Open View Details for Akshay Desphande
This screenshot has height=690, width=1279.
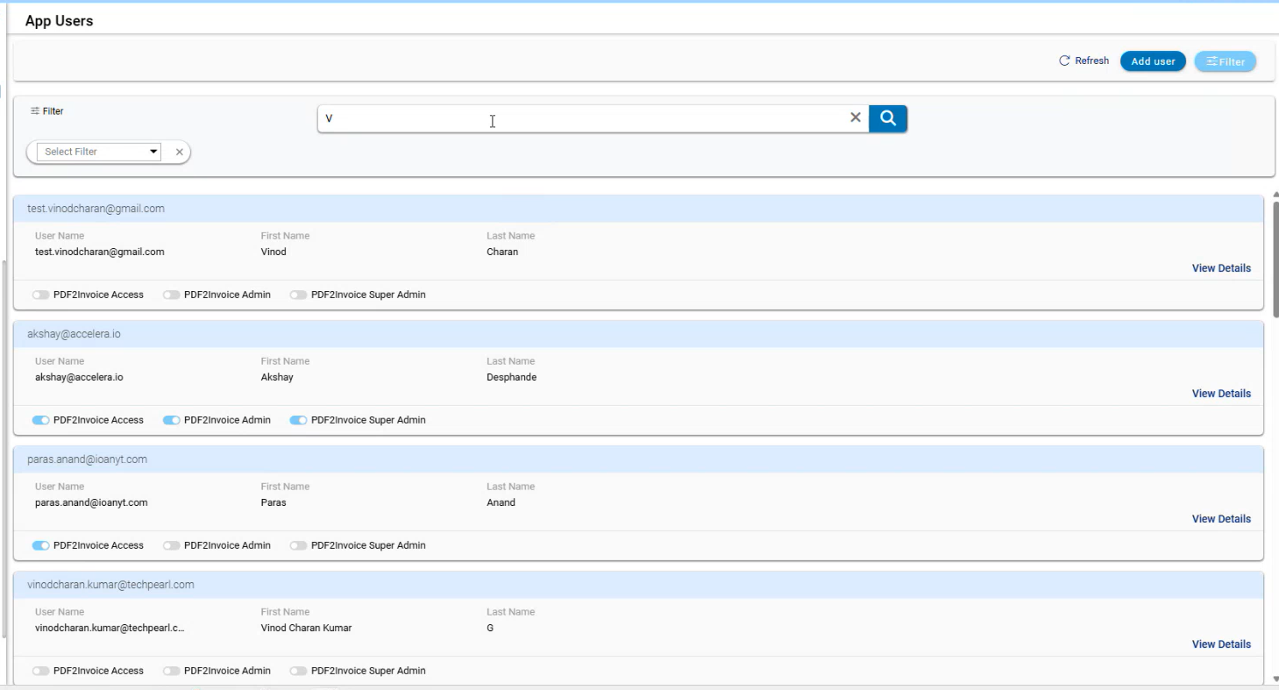click(x=1220, y=394)
